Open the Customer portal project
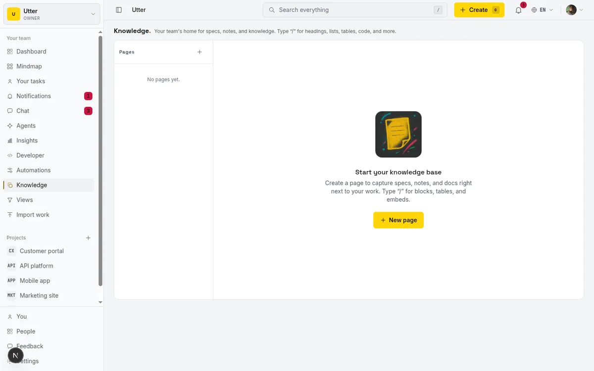The width and height of the screenshot is (594, 371). pos(49,251)
